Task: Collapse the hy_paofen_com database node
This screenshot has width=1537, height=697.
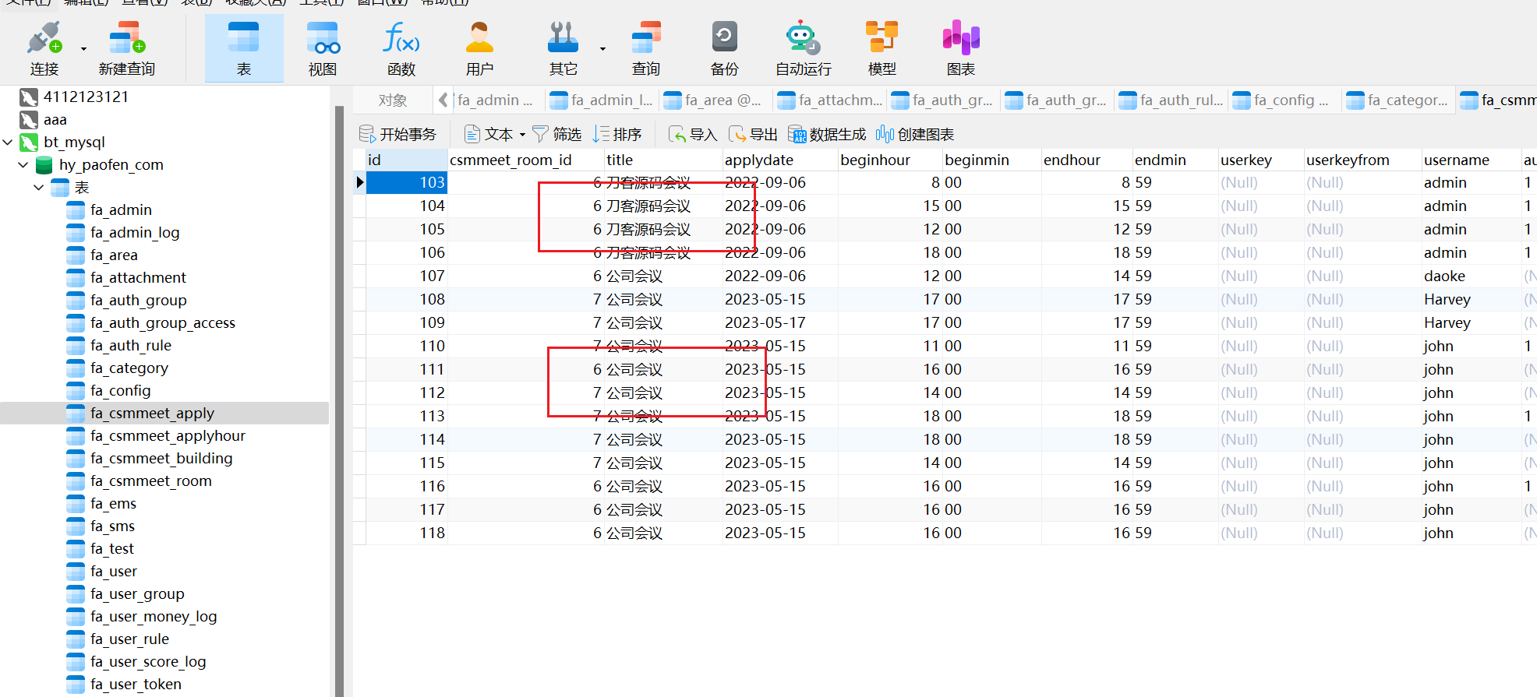Action: (23, 165)
